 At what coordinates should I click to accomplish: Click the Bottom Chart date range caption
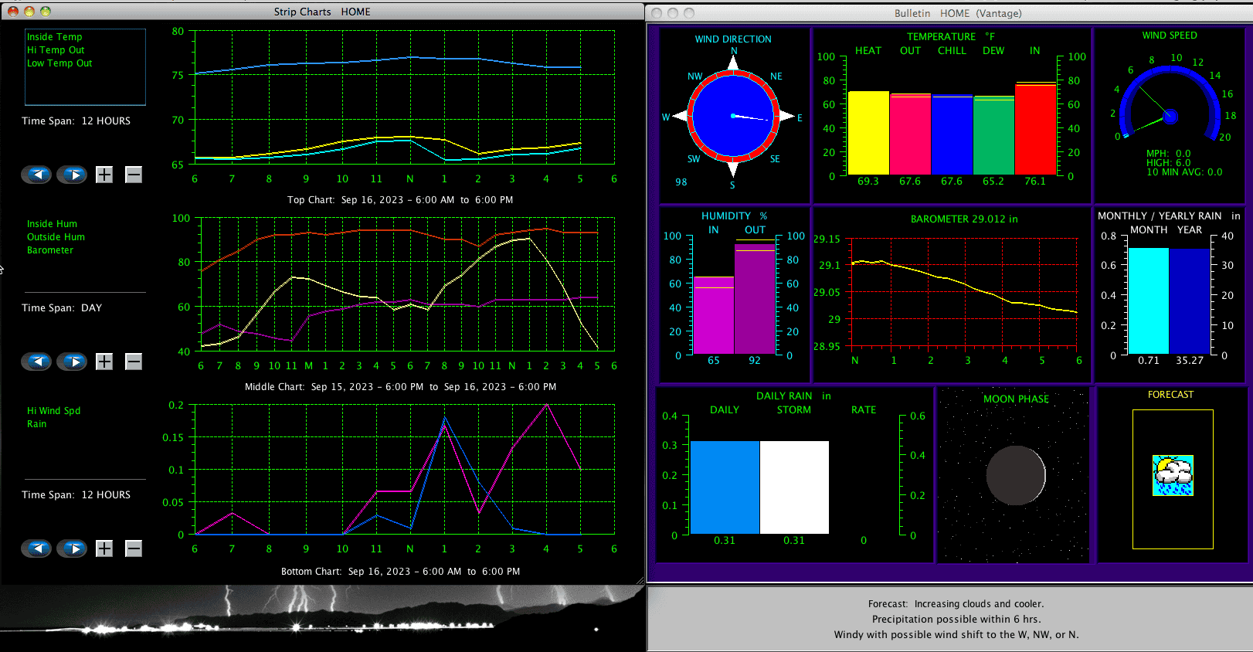400,572
